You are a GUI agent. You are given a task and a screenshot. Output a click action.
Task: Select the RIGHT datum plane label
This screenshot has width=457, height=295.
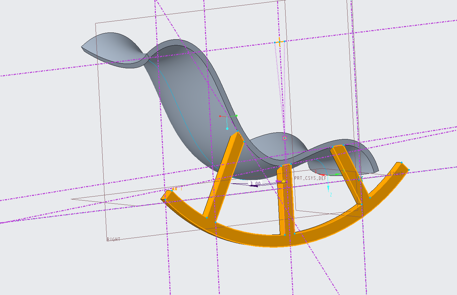[x=113, y=239]
